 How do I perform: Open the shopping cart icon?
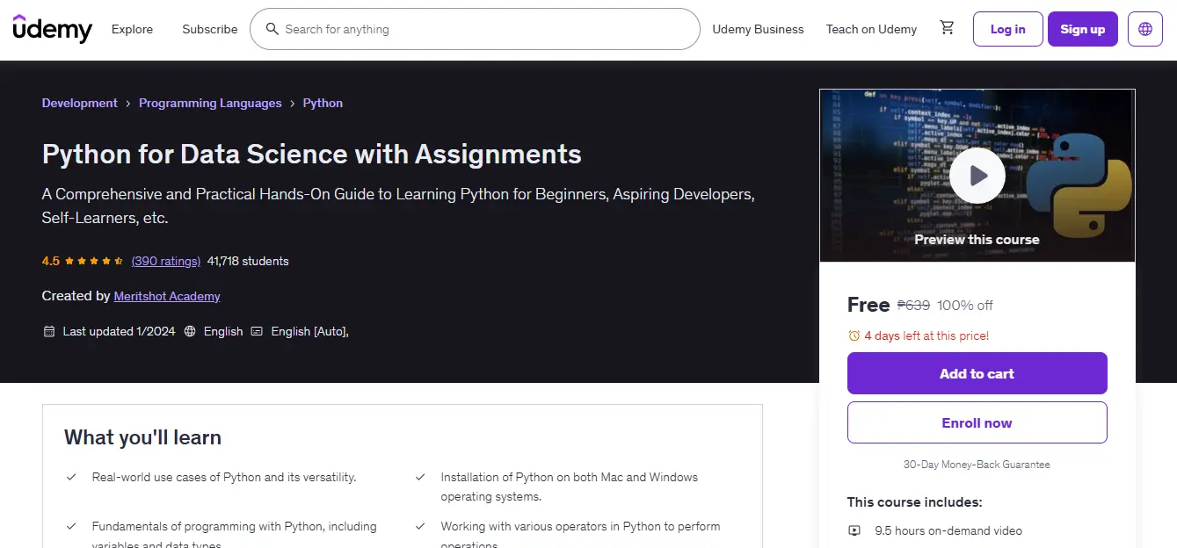click(x=947, y=28)
